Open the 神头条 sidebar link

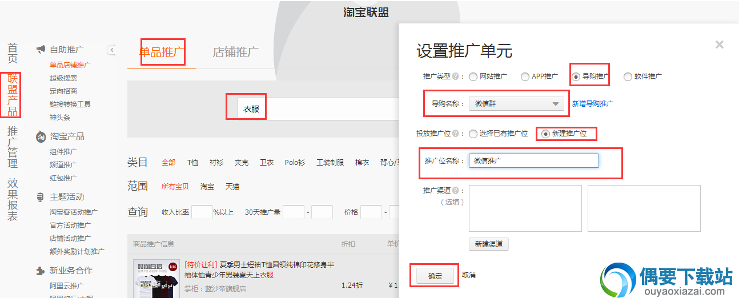(60, 118)
